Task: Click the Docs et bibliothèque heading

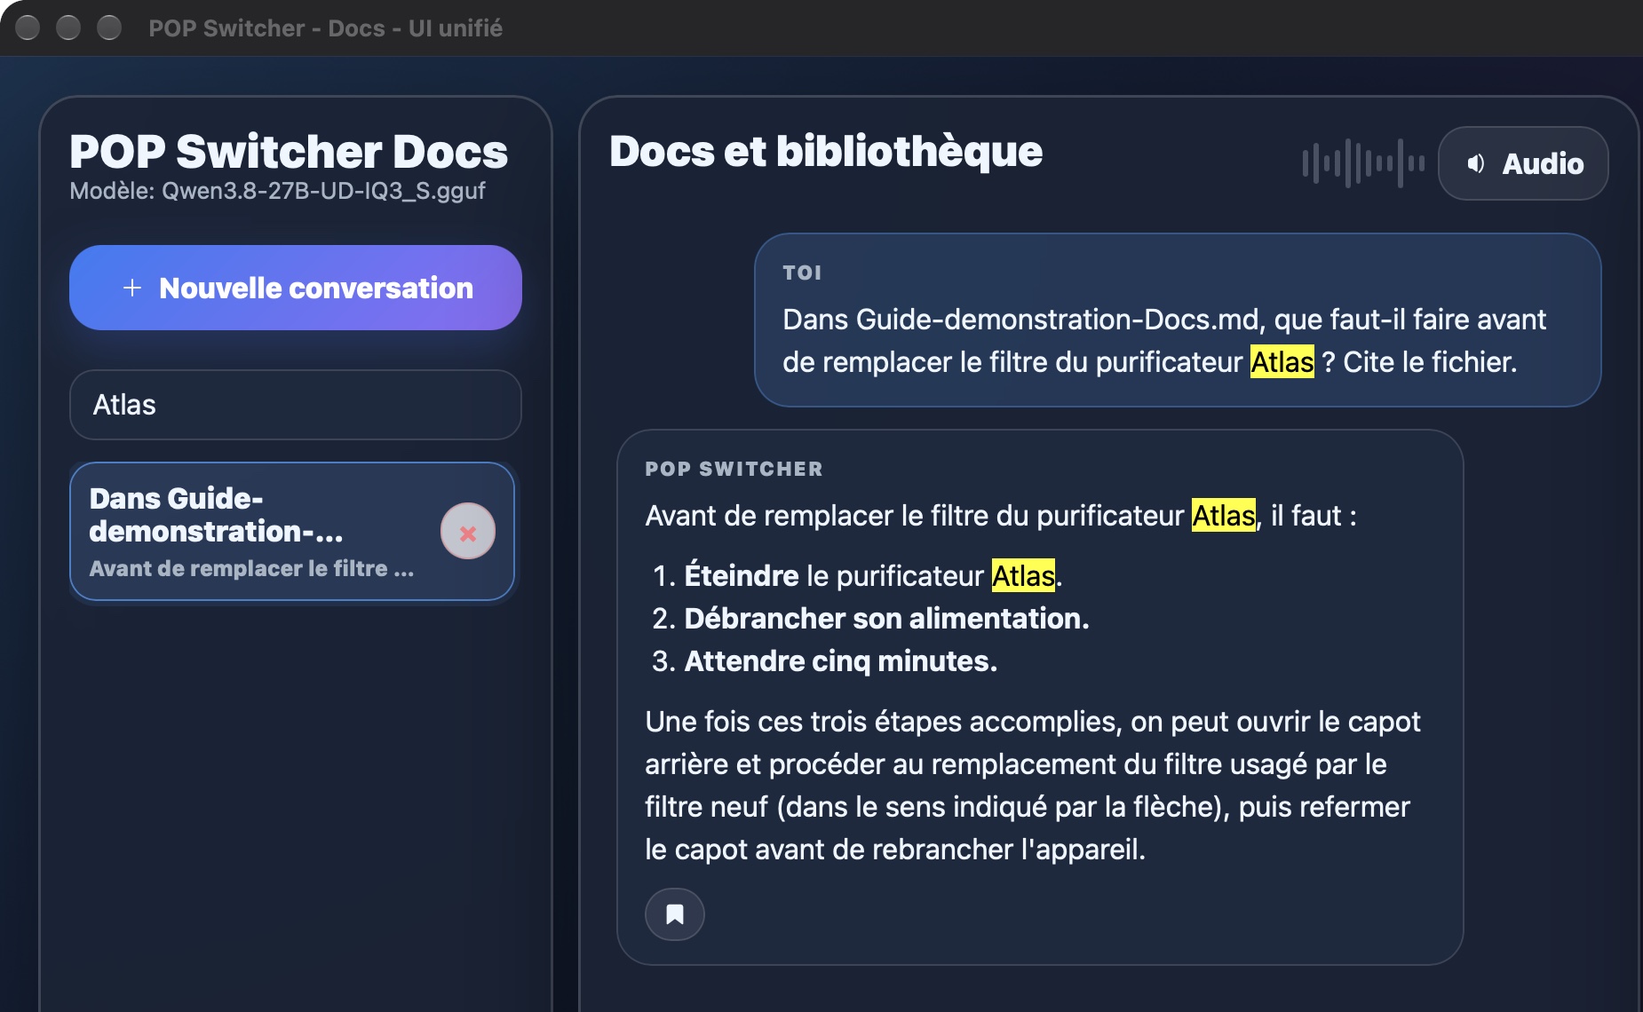Action: click(826, 151)
